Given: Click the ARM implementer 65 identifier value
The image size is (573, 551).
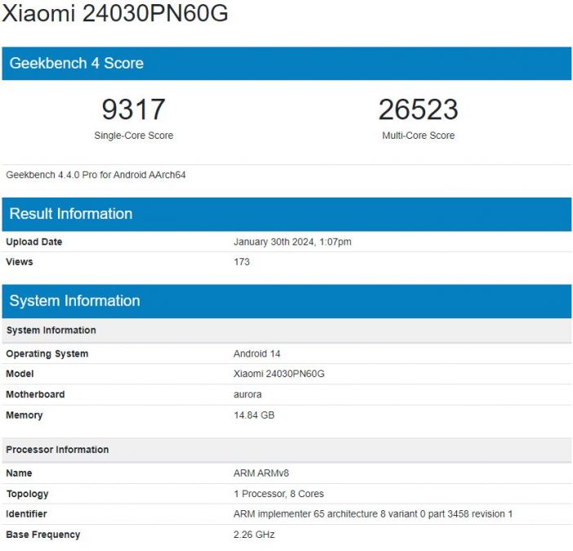Looking at the screenshot, I should tap(373, 513).
